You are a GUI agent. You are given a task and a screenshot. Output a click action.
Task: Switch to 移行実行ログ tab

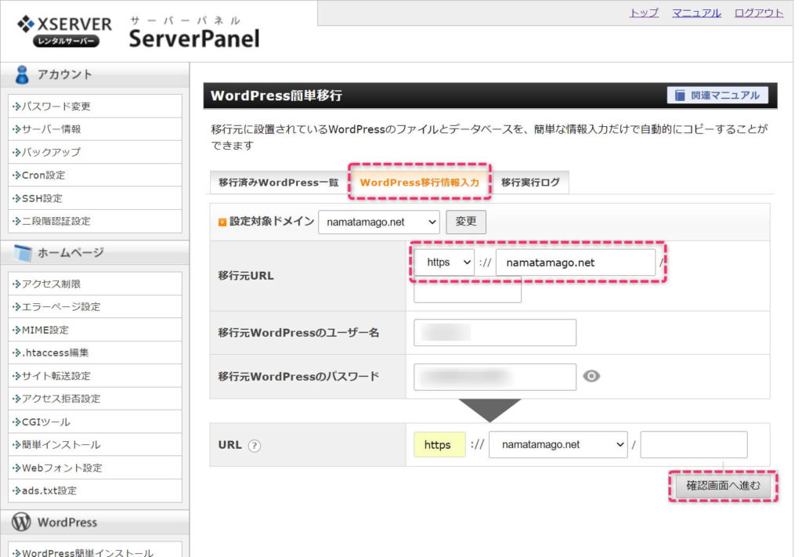click(530, 183)
